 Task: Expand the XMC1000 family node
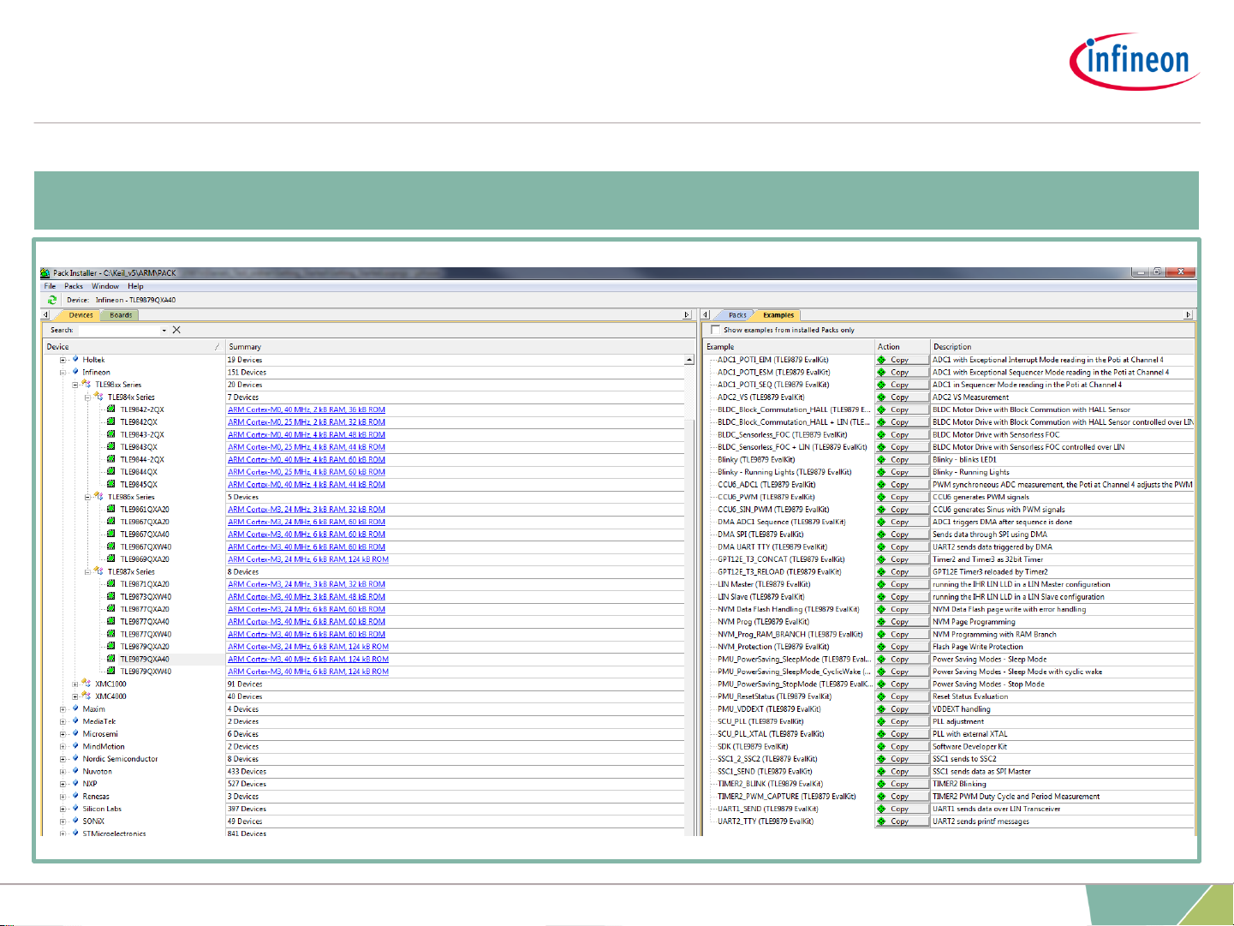pos(75,684)
